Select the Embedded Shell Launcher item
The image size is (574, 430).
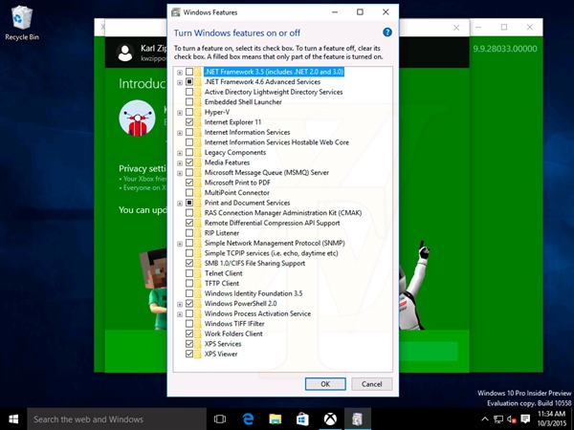(243, 102)
